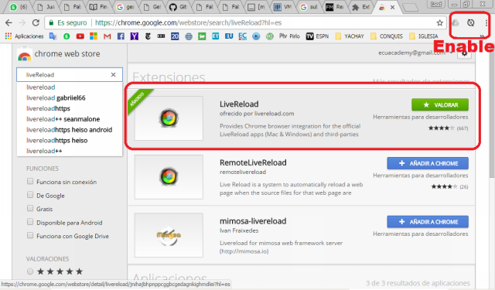Switch to the FM browser tab
The width and height of the screenshot is (495, 290).
point(335,7)
